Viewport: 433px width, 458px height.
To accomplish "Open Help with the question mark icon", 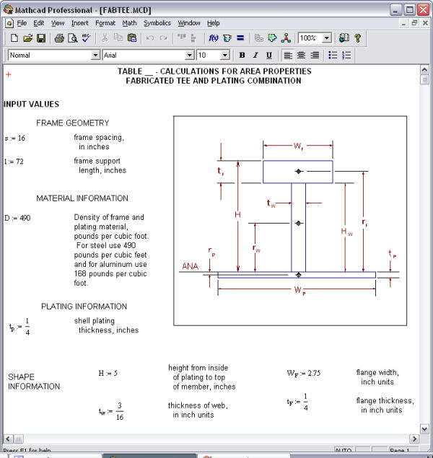I will pyautogui.click(x=357, y=38).
